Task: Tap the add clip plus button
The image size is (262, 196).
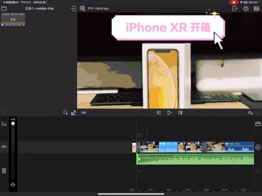Action: (258, 147)
